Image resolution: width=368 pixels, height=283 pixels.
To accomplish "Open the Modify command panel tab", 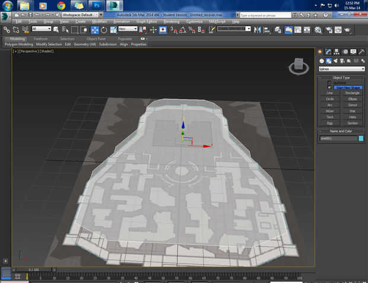I will 328,52.
